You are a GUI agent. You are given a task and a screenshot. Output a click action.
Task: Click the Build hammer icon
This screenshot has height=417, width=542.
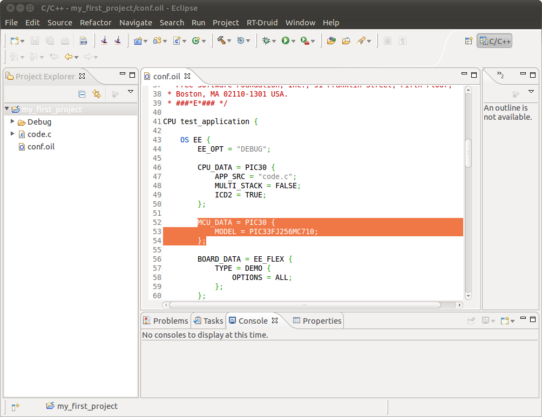coord(221,40)
